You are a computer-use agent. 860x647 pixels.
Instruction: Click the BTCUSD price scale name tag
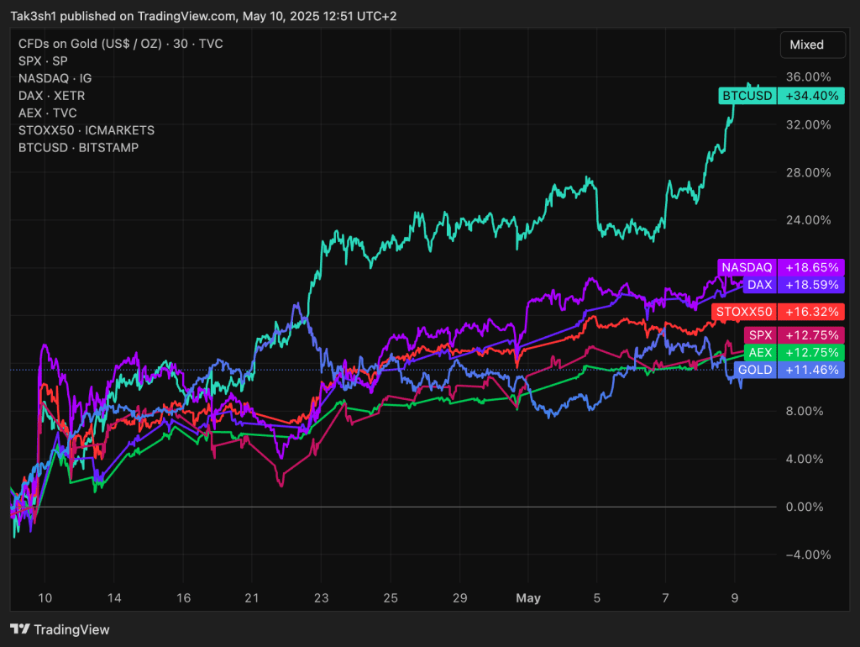point(747,96)
